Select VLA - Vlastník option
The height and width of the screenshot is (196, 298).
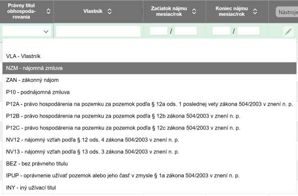149,56
